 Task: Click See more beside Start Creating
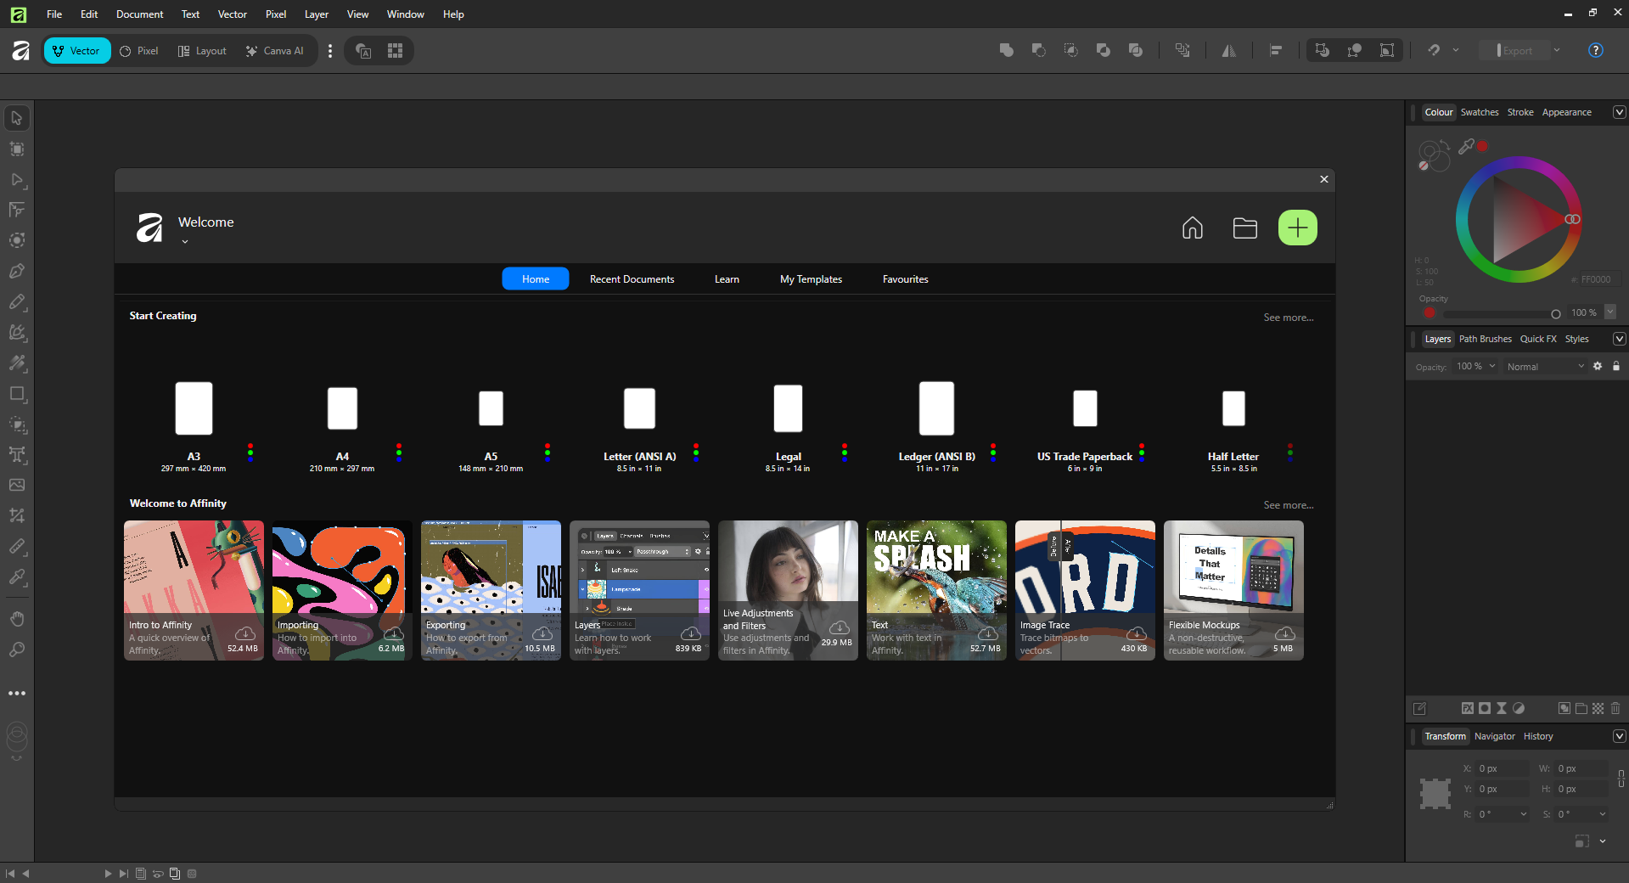(x=1288, y=318)
